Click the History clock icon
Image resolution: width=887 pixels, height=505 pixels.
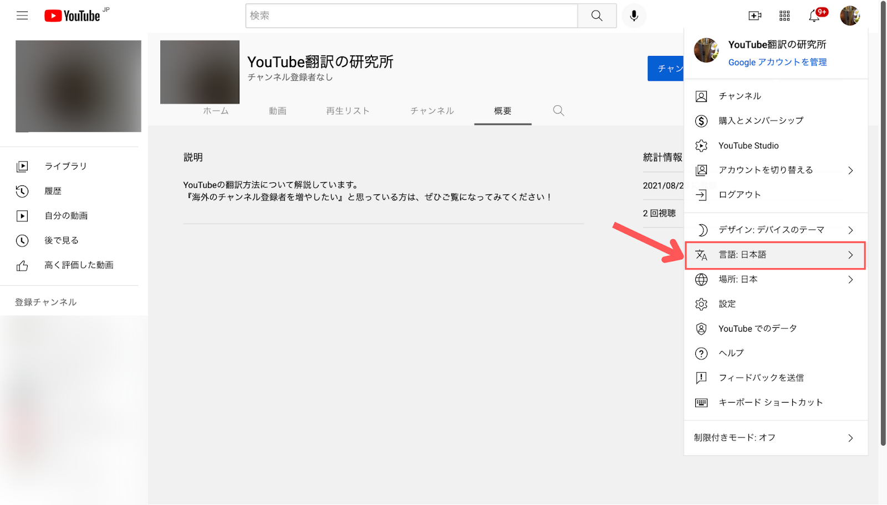tap(22, 191)
